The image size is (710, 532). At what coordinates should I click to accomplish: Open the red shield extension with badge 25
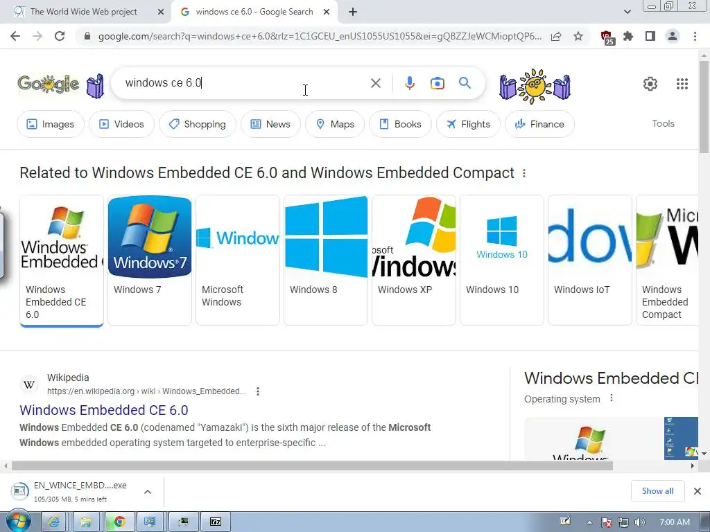[x=607, y=37]
